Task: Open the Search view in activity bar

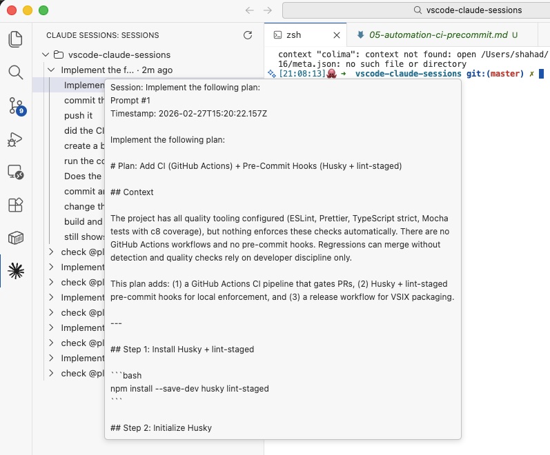Action: tap(15, 72)
